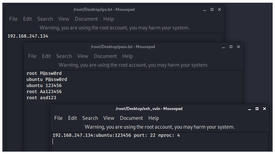
Task: Click the ssh_vuln result text line
Action: (116, 135)
